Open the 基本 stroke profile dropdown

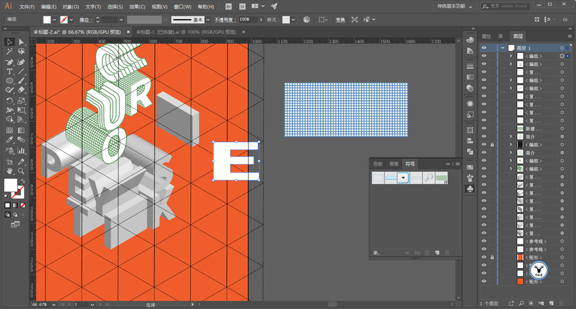208,20
